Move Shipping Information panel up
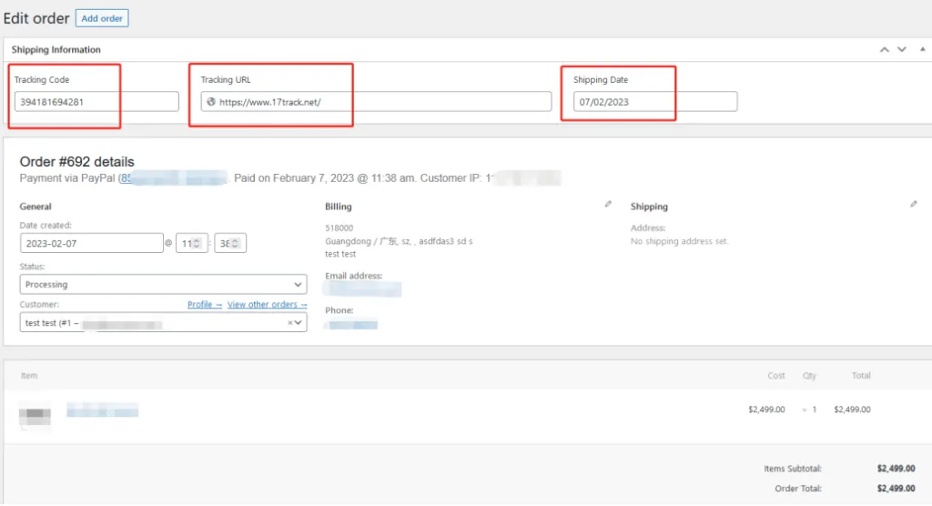Screen dimensions: 932x506 [x=884, y=50]
